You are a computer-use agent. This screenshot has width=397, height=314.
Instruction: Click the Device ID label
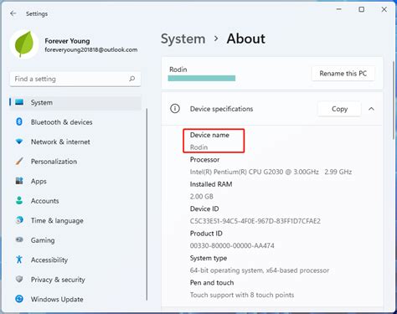(204, 208)
